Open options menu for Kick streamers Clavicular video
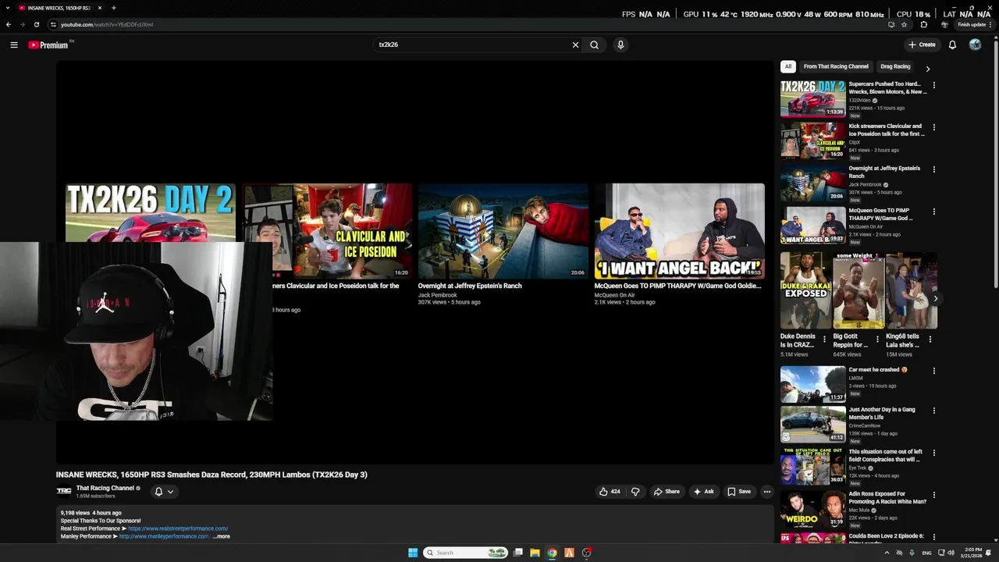Viewport: 999px width, 562px height. (x=933, y=127)
